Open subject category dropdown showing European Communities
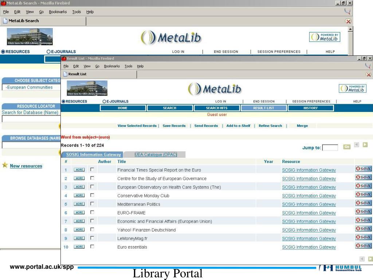The height and width of the screenshot is (280, 373). (x=31, y=87)
